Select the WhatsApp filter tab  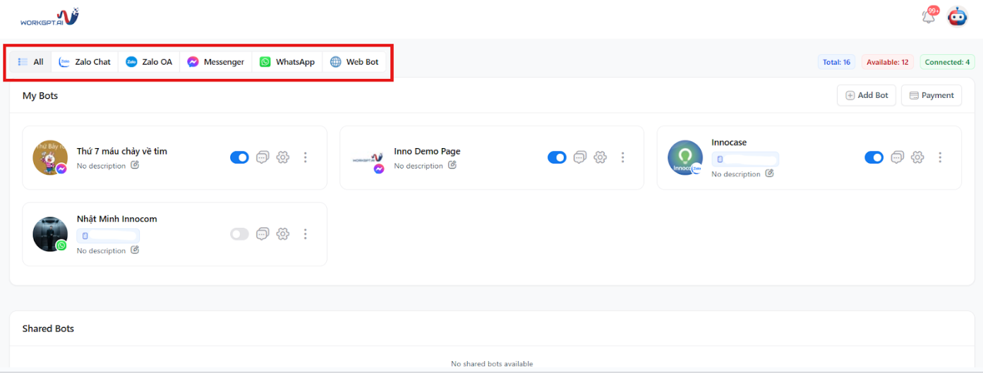click(287, 62)
